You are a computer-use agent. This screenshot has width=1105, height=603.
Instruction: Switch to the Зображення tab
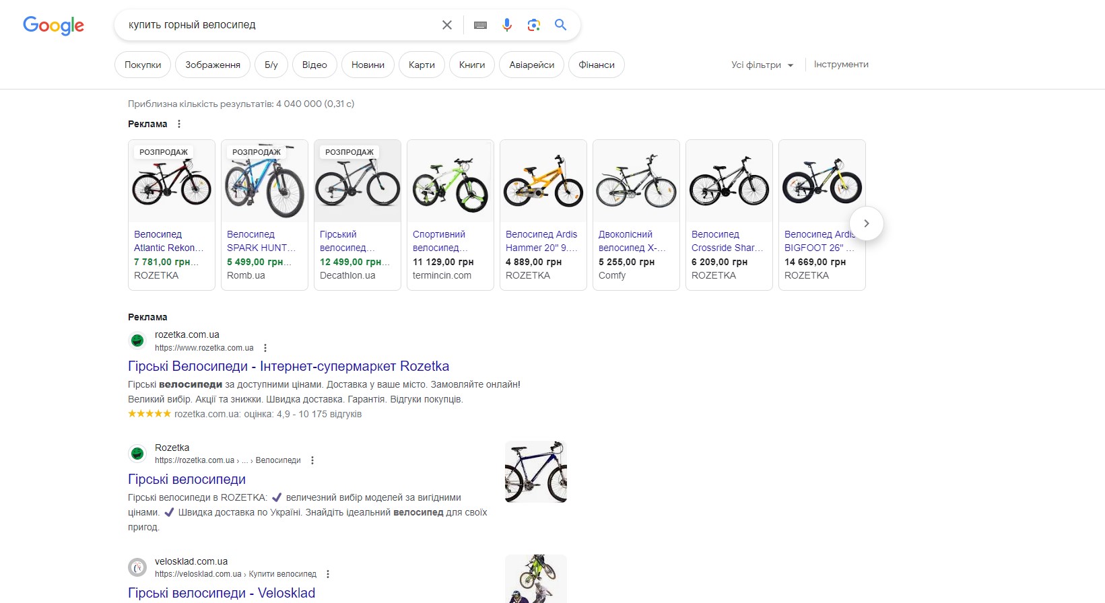213,65
